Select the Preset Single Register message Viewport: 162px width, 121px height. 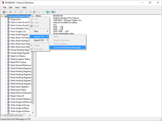20,53
